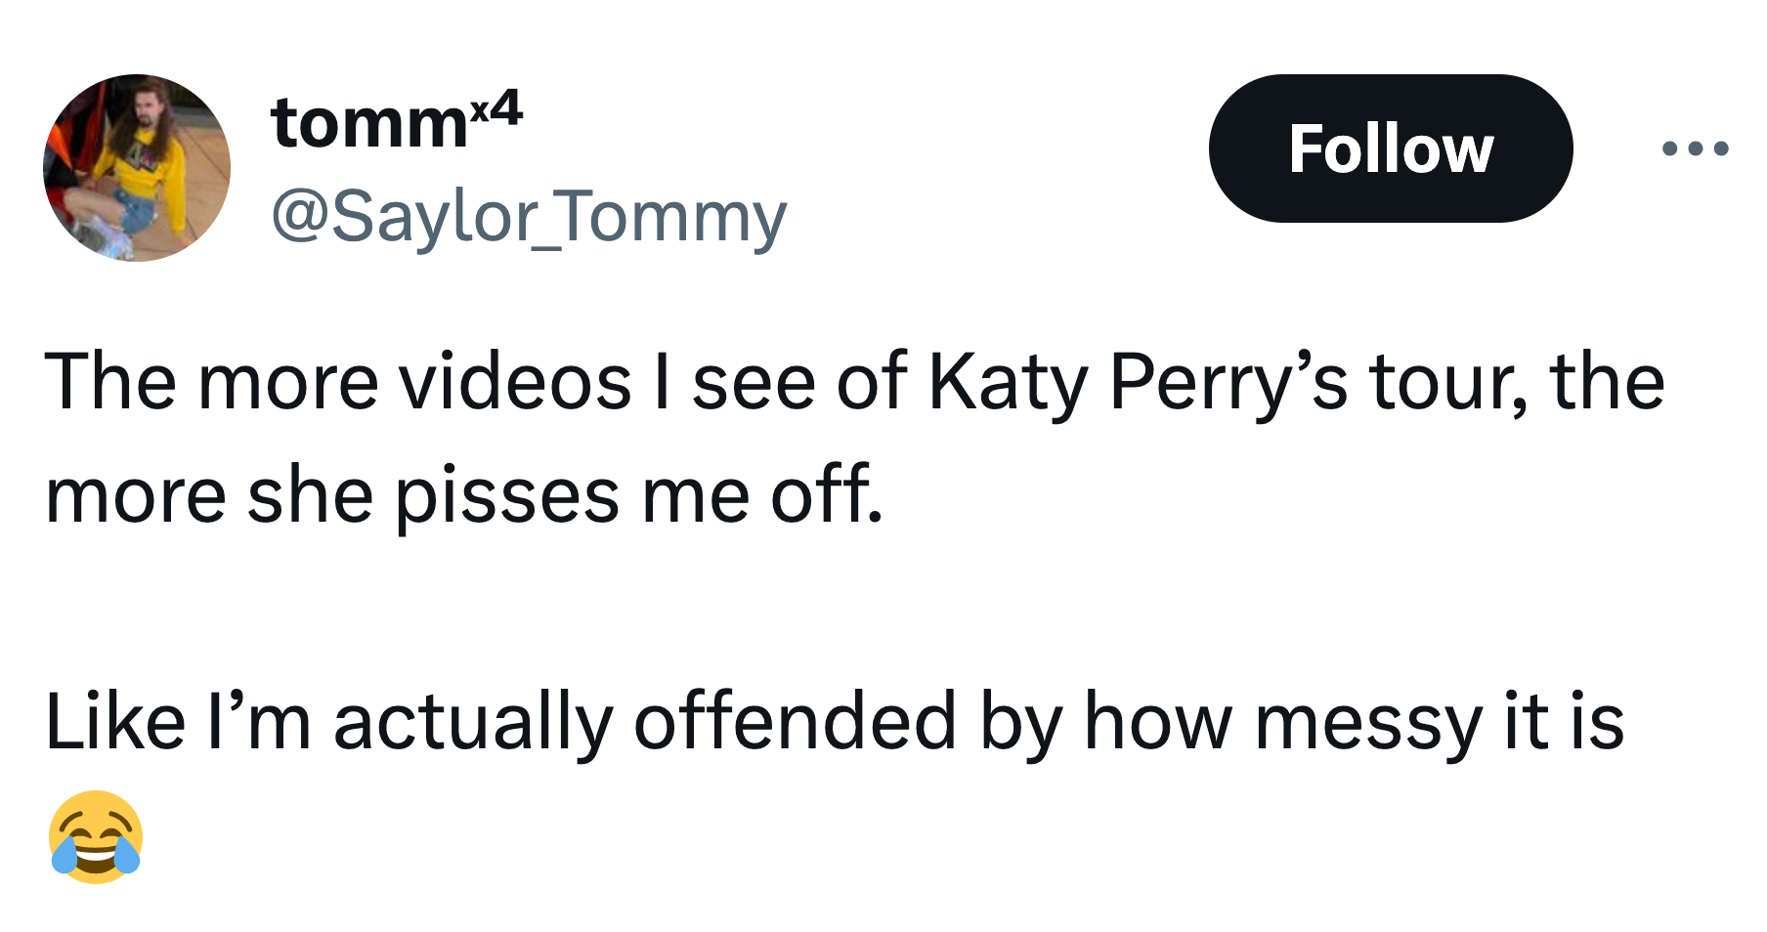
Task: Click the Follow button
Action: pyautogui.click(x=1391, y=148)
